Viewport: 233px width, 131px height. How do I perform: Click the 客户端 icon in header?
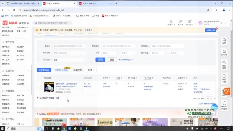[x=180, y=22]
